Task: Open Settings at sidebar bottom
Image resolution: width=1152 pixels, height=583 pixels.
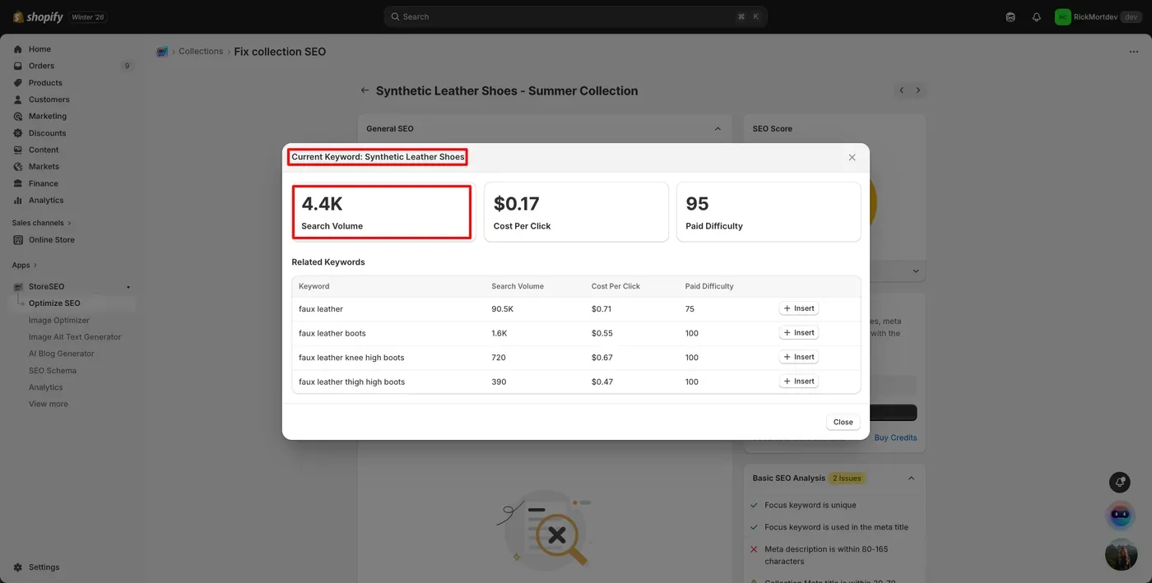Action: click(x=44, y=567)
